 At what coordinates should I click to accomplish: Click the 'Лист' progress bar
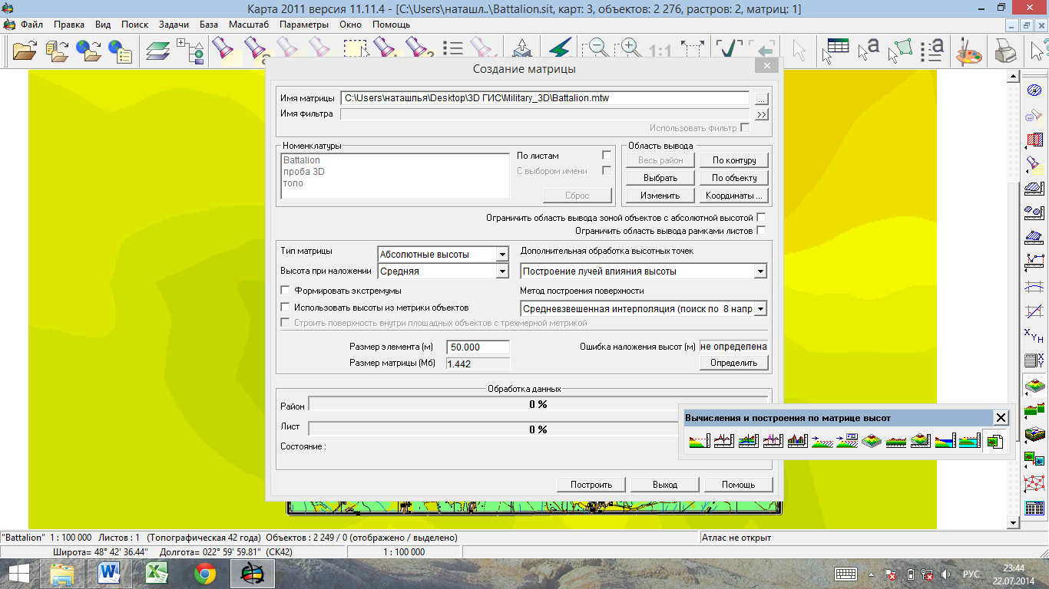point(538,429)
